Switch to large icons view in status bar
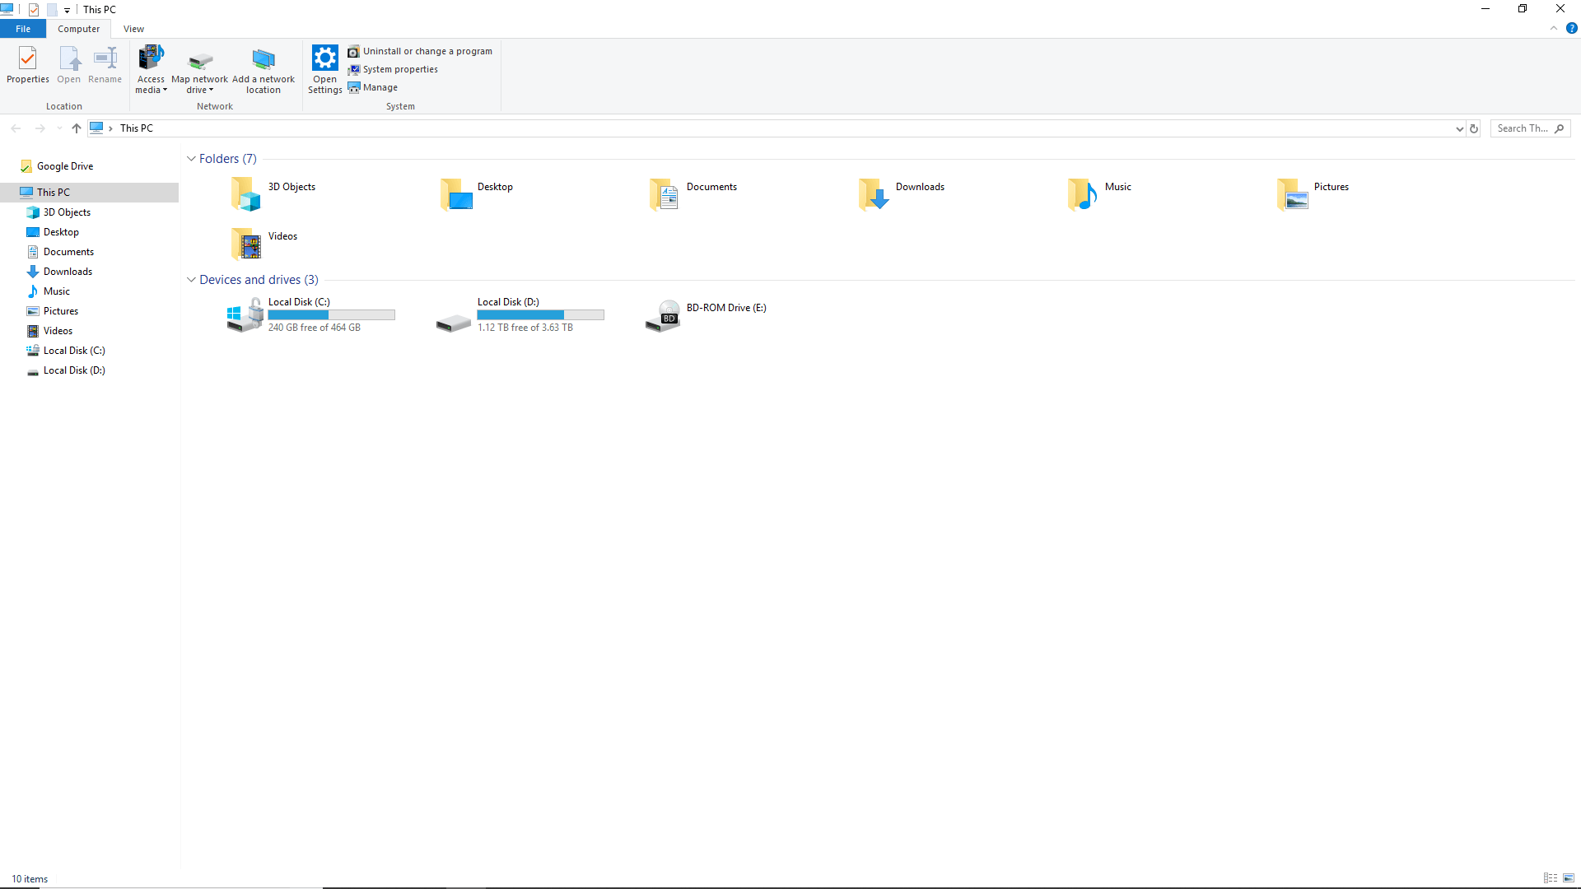The image size is (1581, 889). 1569,878
